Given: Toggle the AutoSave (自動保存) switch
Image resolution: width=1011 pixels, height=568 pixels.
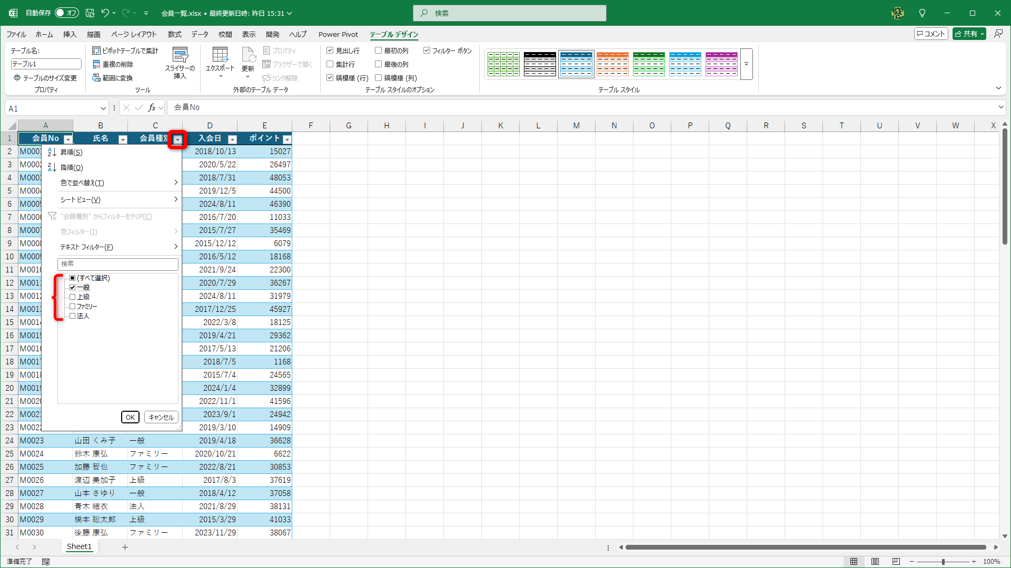Looking at the screenshot, I should pyautogui.click(x=67, y=13).
